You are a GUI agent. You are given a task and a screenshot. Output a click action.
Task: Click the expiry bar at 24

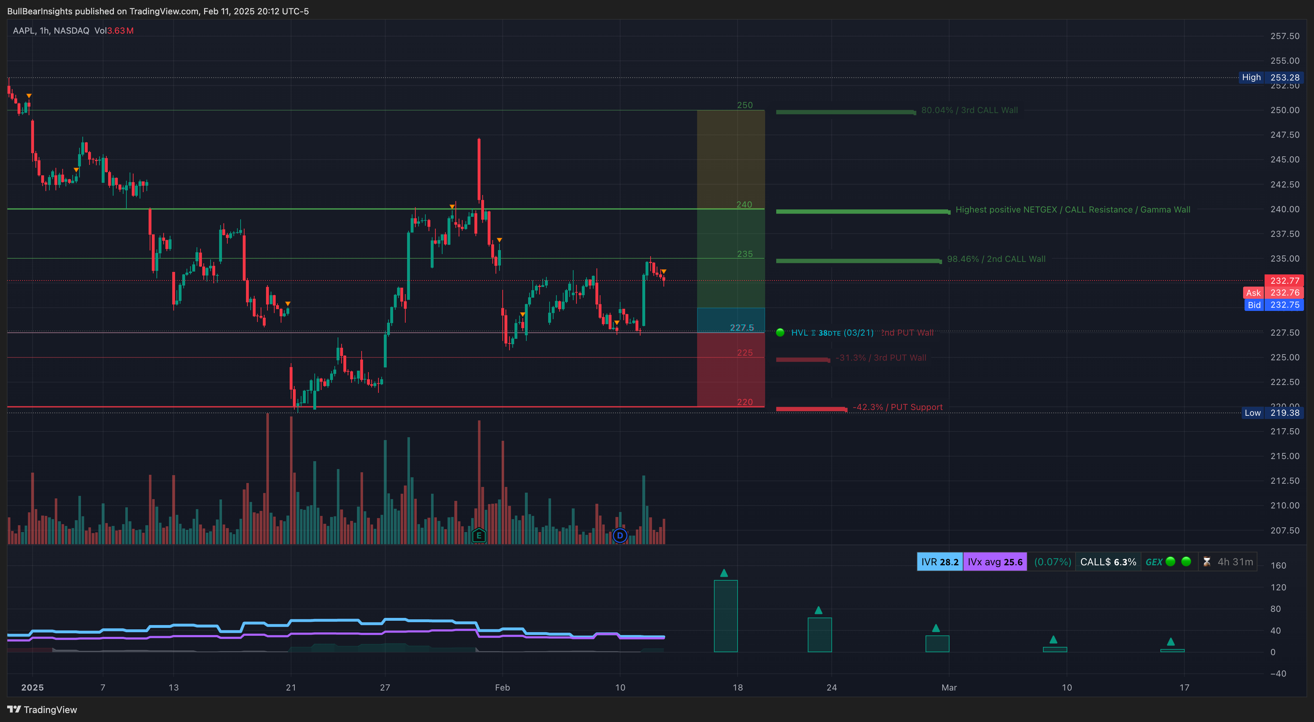(x=820, y=635)
